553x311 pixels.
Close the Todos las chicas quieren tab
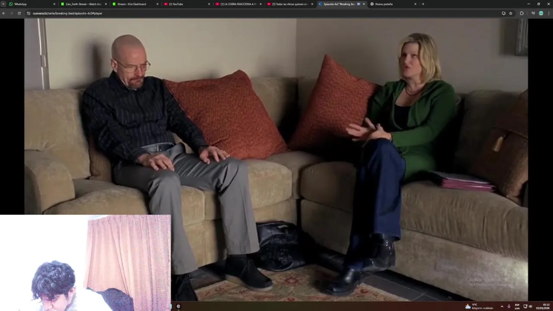point(312,4)
